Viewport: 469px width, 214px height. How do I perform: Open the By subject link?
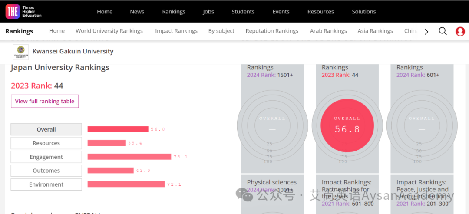(221, 31)
